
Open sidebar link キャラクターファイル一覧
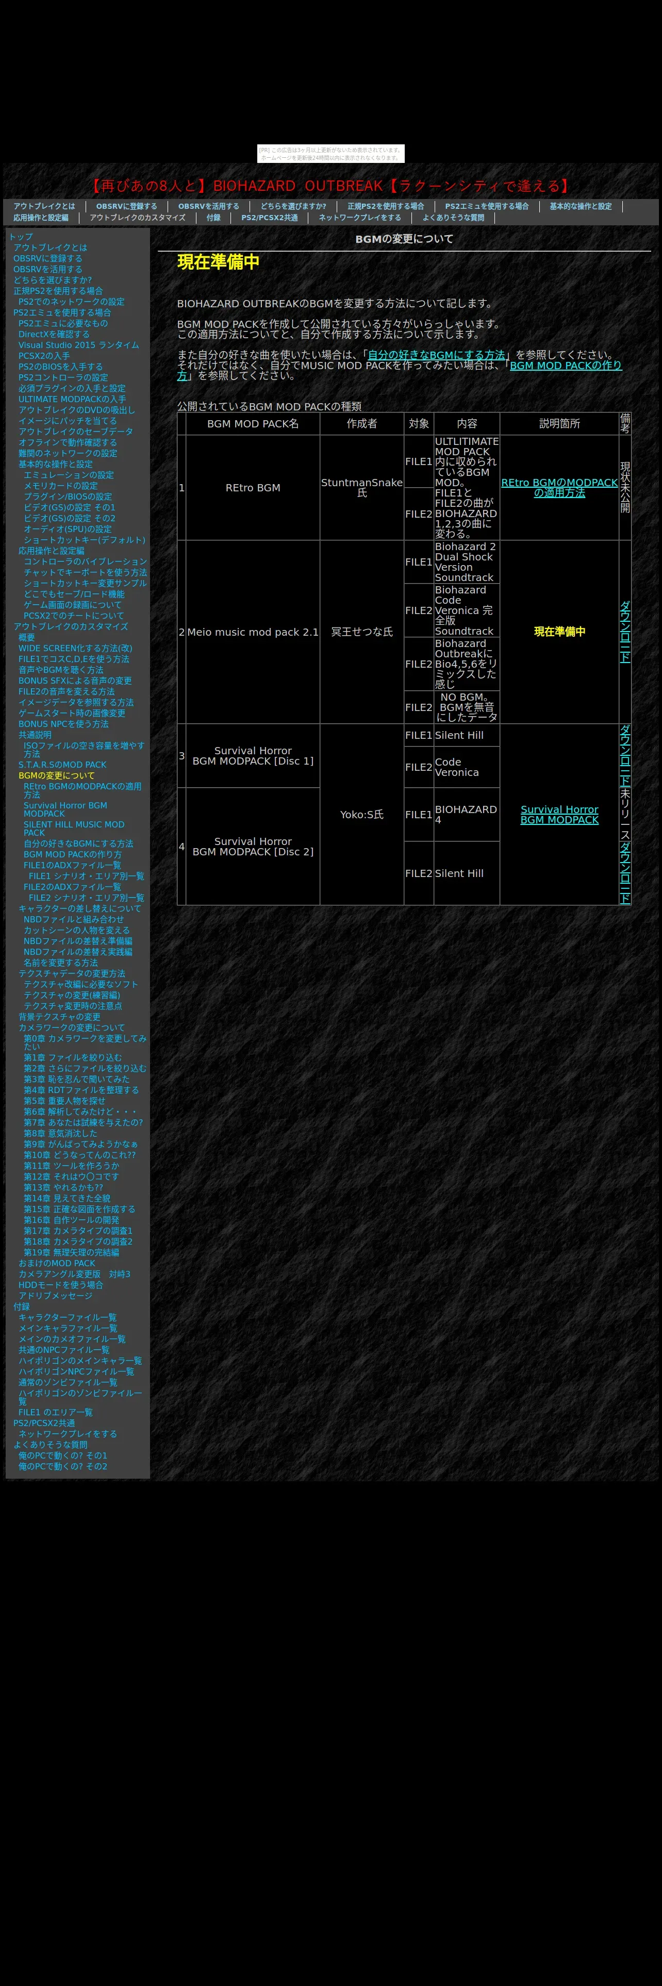[x=67, y=1318]
